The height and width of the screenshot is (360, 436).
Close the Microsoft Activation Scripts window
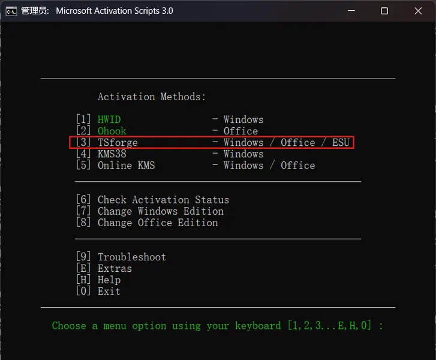418,11
